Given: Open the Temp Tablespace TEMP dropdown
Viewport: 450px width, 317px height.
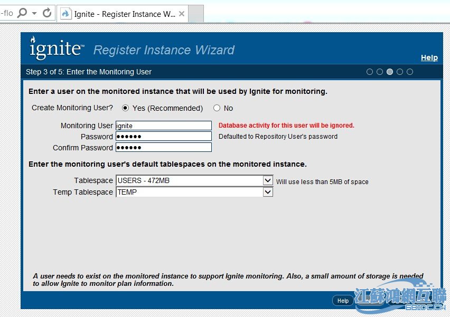Looking at the screenshot, I should pyautogui.click(x=194, y=192).
